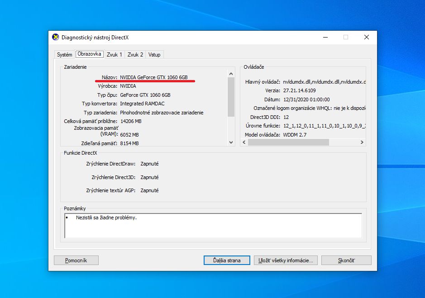Click the Ovládače scroll left arrow
The height and width of the screenshot is (298, 425).
[244, 142]
